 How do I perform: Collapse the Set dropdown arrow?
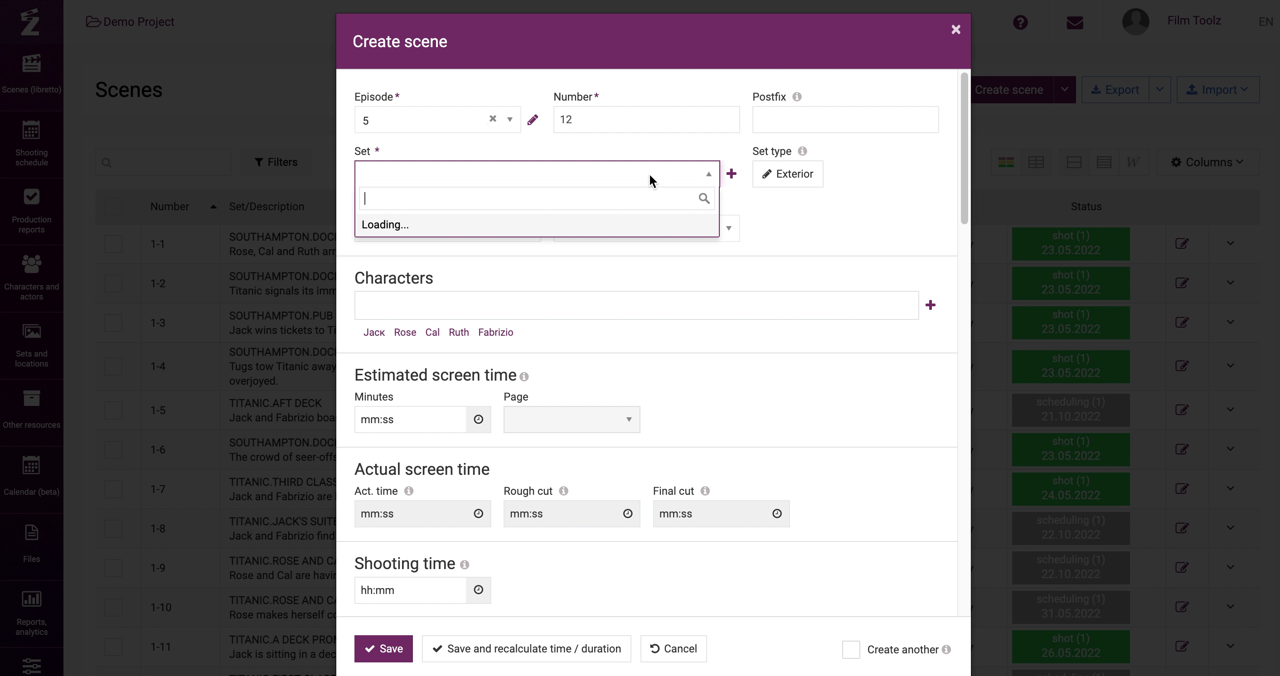[x=708, y=174]
